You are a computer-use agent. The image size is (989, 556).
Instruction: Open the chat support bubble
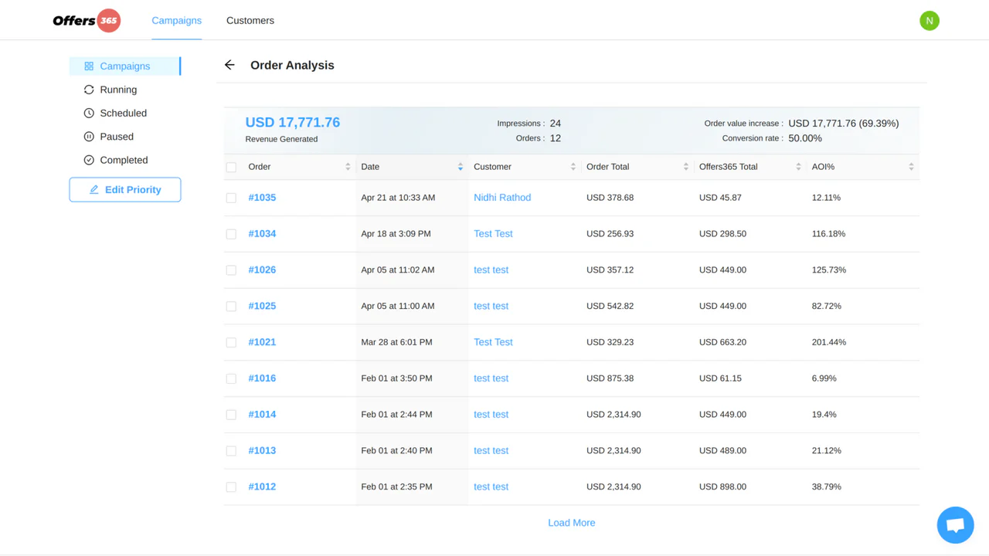pos(955,525)
